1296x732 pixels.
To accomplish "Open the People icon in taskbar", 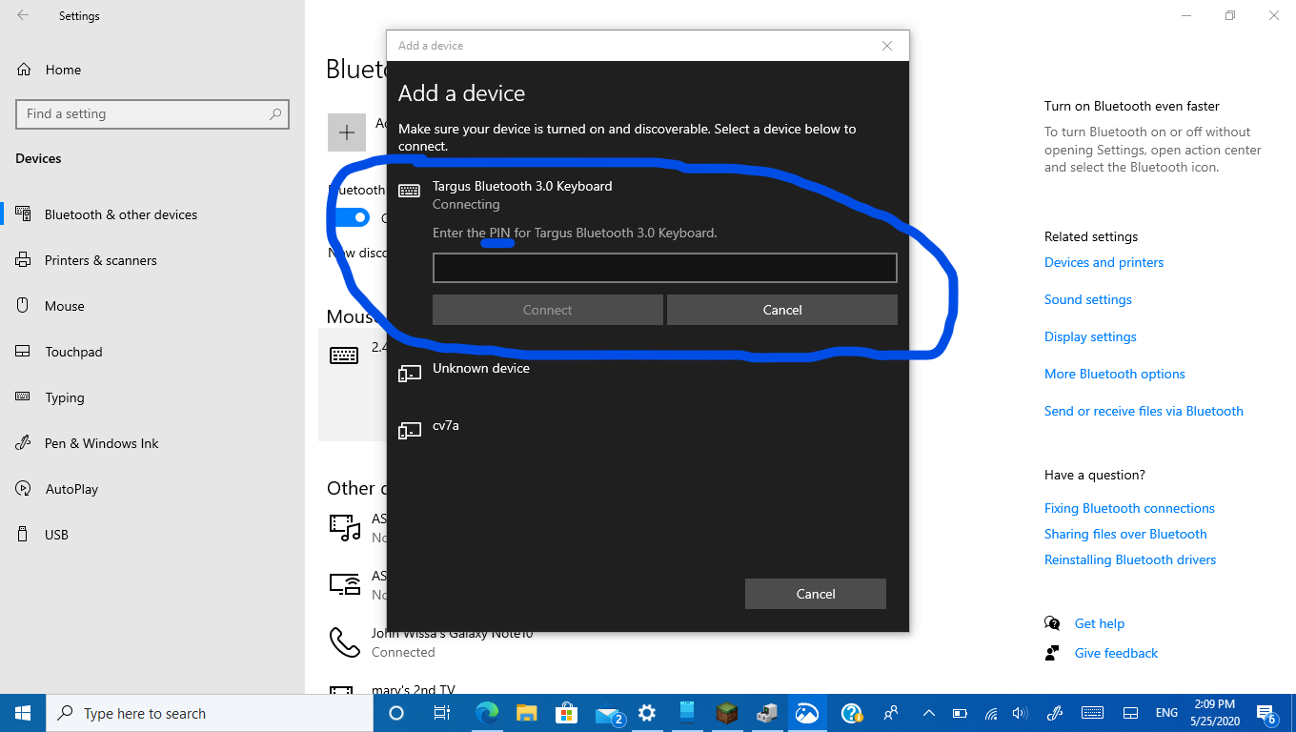I will 891,713.
